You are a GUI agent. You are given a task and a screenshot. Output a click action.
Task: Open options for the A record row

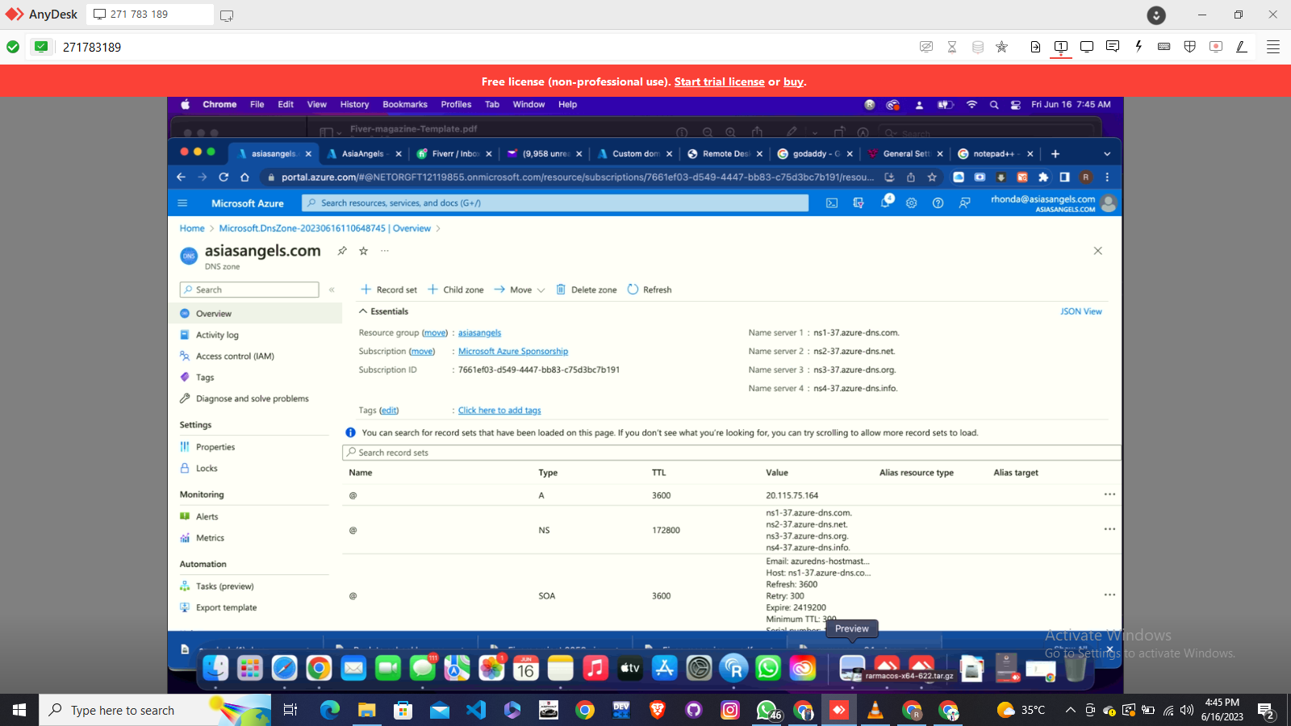[x=1109, y=494]
